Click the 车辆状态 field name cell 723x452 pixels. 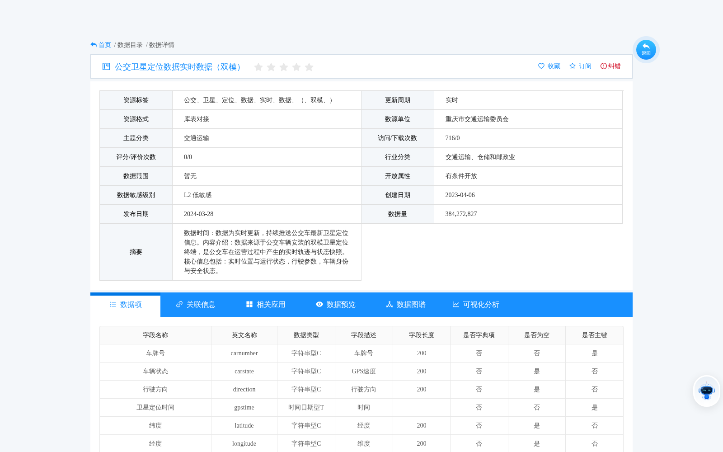[x=155, y=371]
